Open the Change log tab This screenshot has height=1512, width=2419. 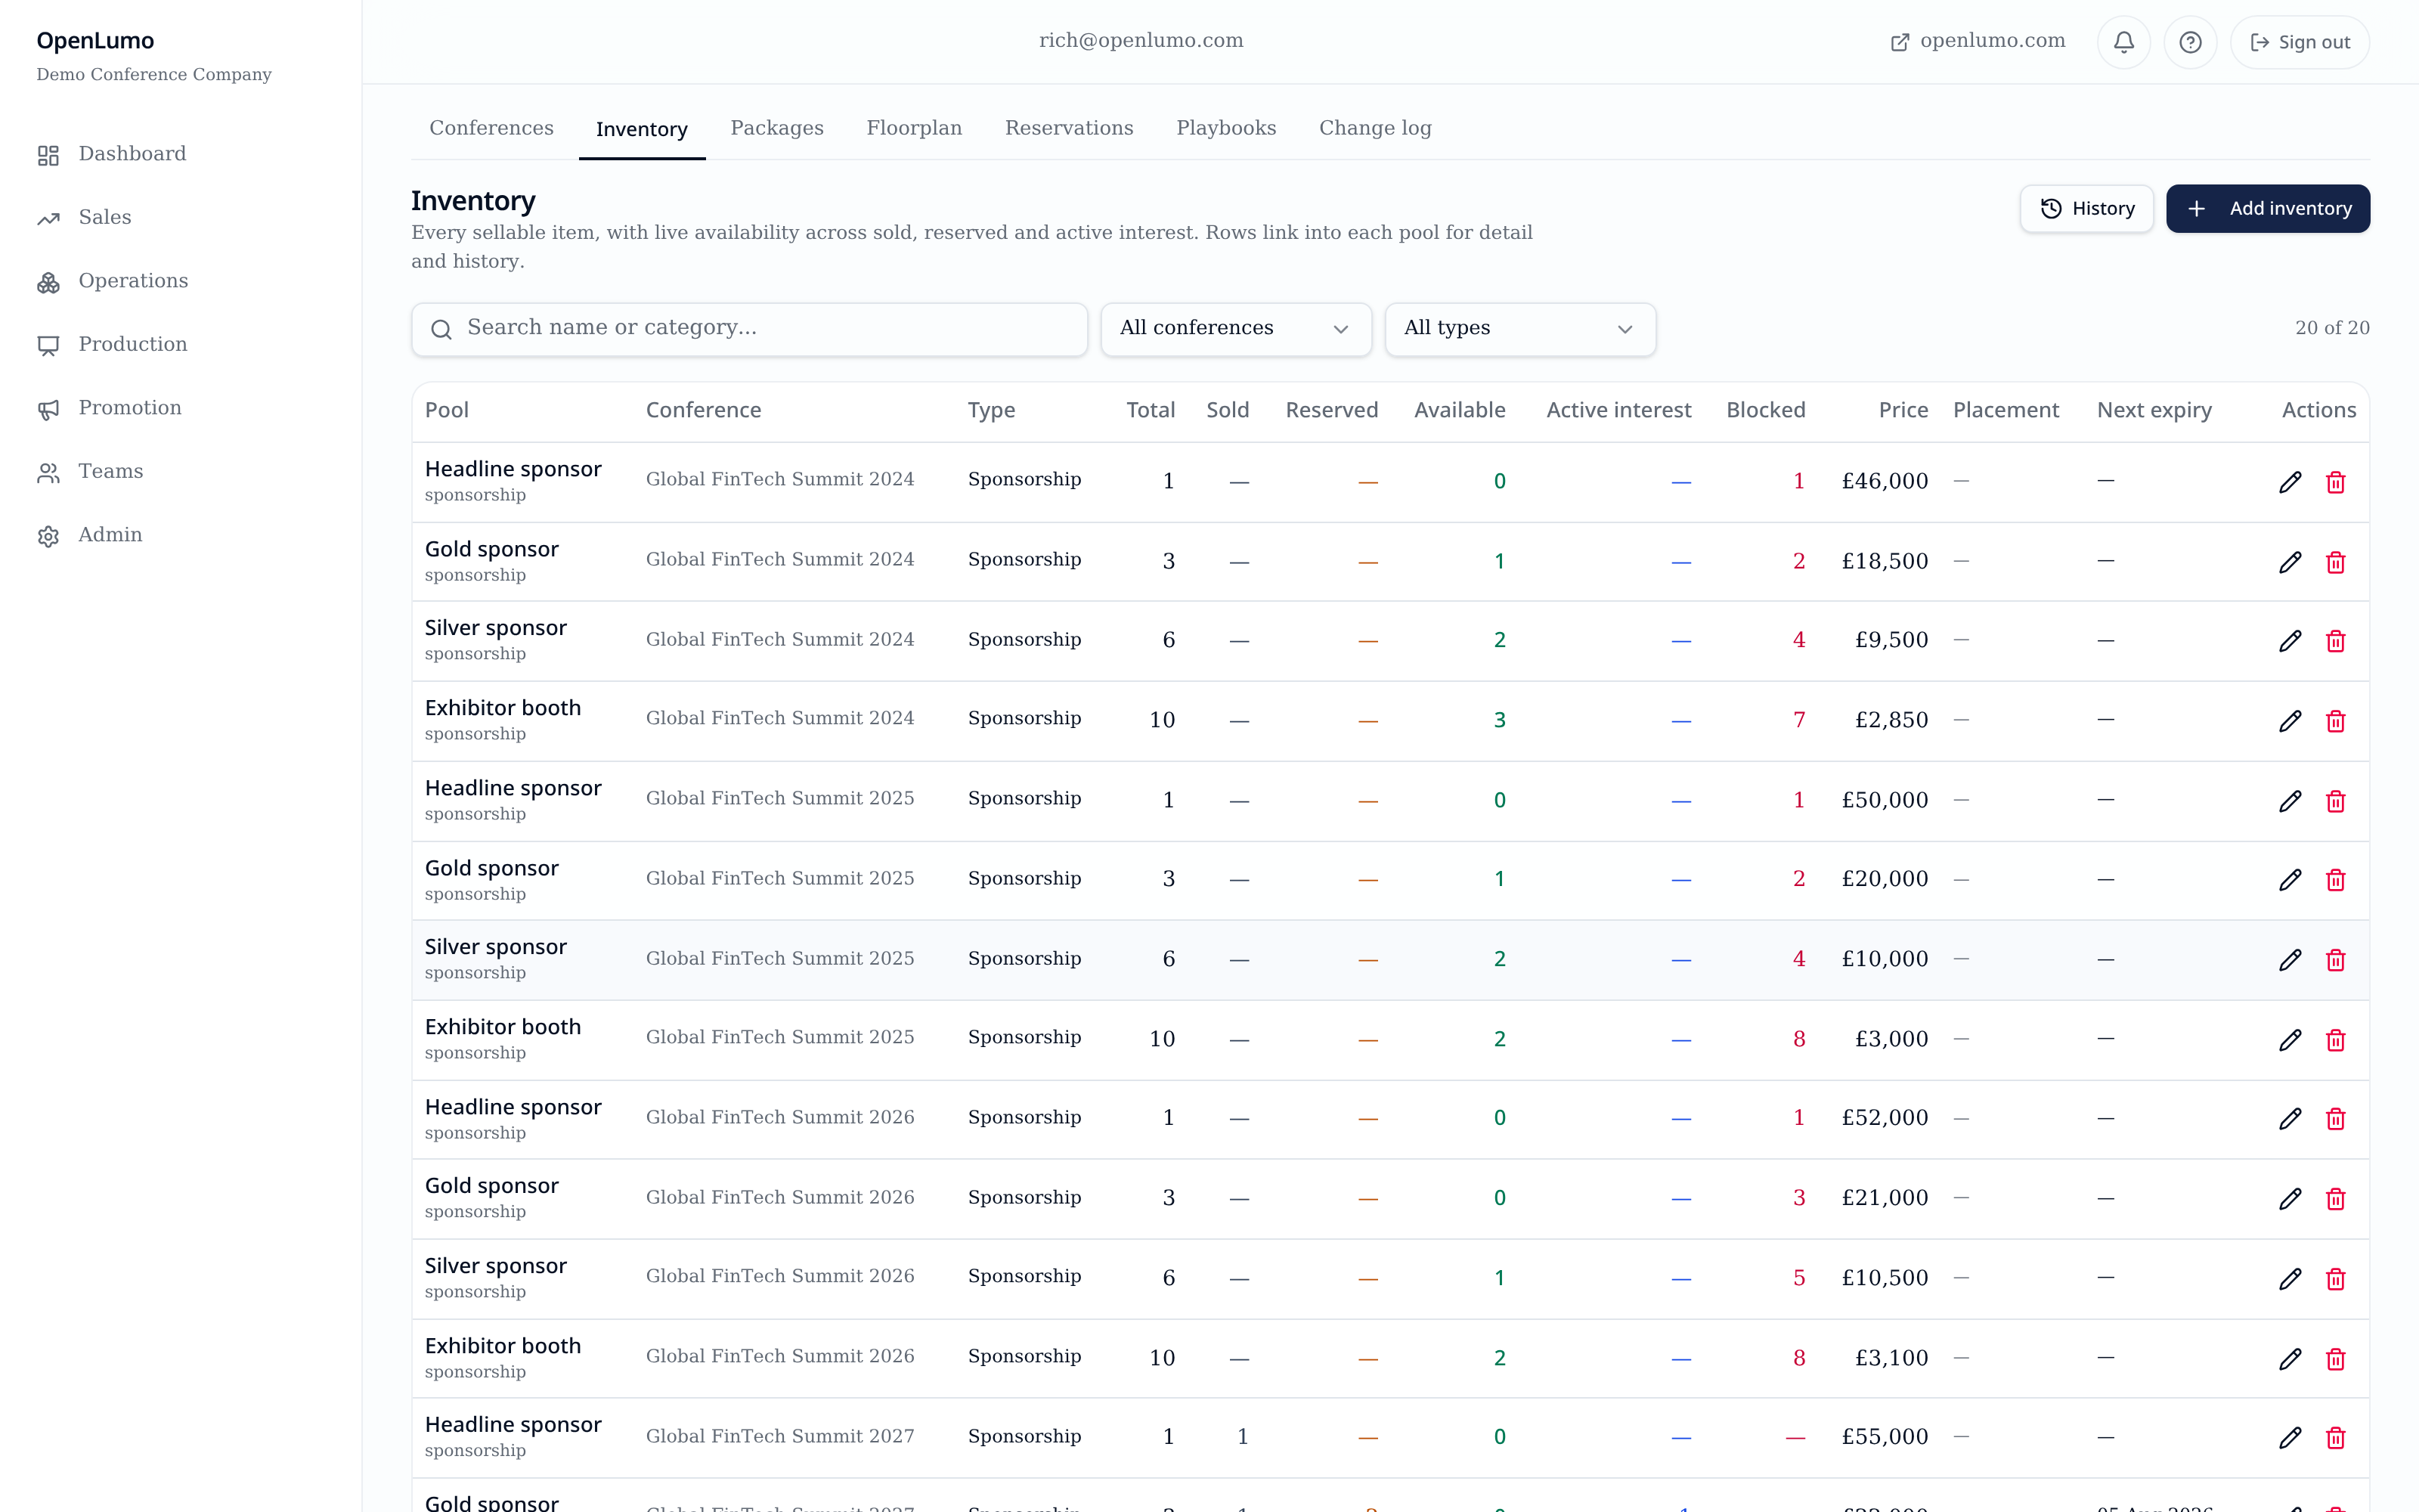pos(1374,128)
